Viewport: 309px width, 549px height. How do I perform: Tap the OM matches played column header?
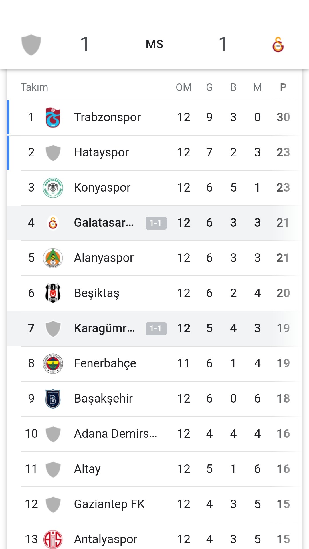(x=184, y=87)
